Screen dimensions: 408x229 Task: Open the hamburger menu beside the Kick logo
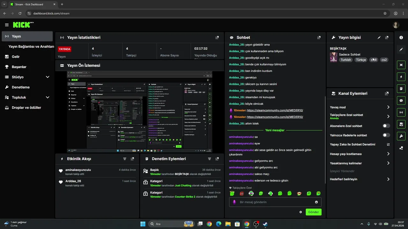tap(7, 25)
